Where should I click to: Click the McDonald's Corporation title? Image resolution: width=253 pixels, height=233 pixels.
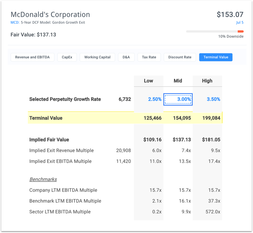pos(50,14)
